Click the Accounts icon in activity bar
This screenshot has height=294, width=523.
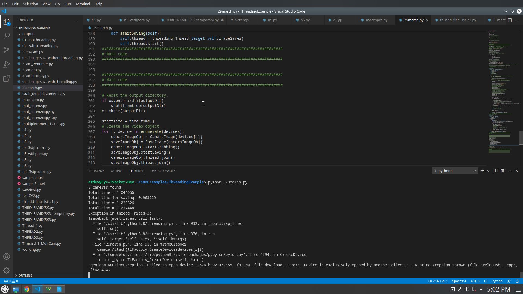[7, 256]
